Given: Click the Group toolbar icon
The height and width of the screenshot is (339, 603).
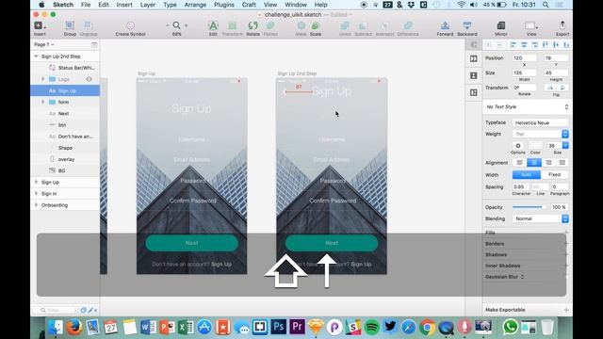Looking at the screenshot, I should pyautogui.click(x=70, y=25).
